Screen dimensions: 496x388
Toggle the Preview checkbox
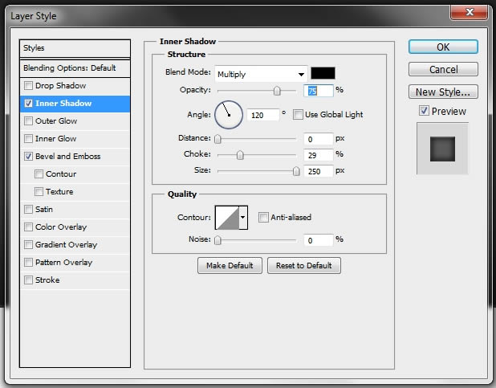(x=424, y=111)
